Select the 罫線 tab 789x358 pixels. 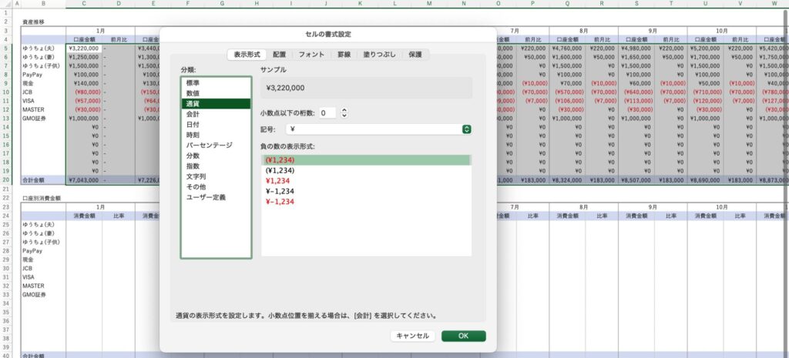coord(344,55)
